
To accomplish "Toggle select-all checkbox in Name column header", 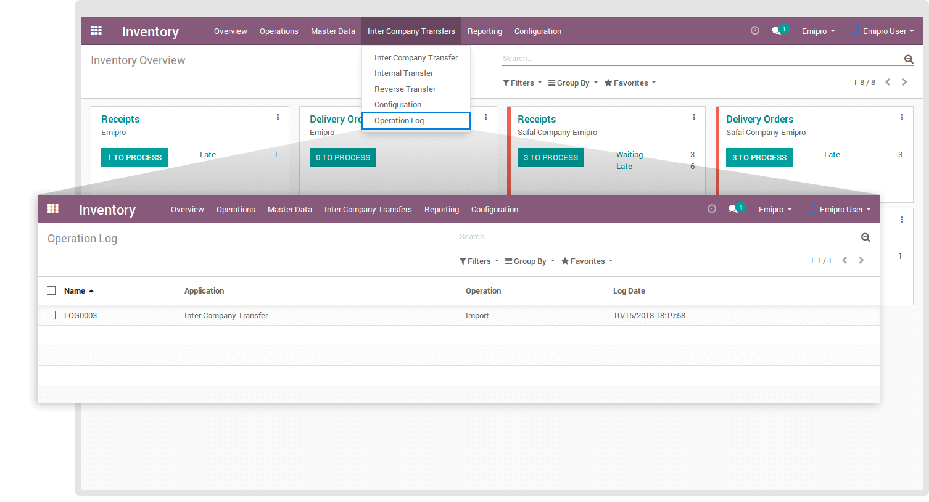I will (51, 290).
